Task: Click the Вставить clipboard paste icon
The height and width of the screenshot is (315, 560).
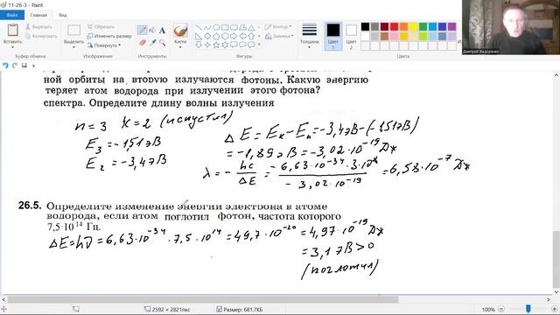Action: (13, 30)
